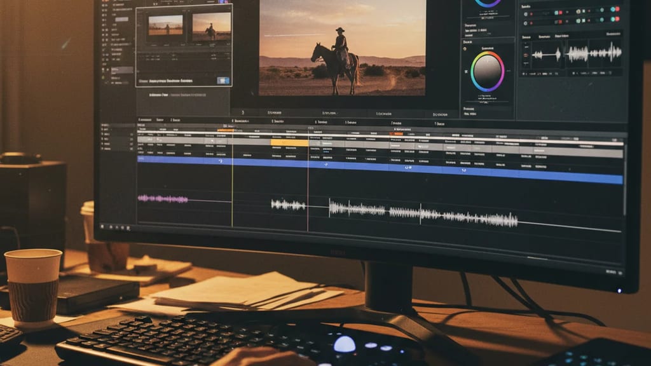651x366 pixels.
Task: Select the standing-figure clip thumbnail in media browser
Action: [x=166, y=25]
